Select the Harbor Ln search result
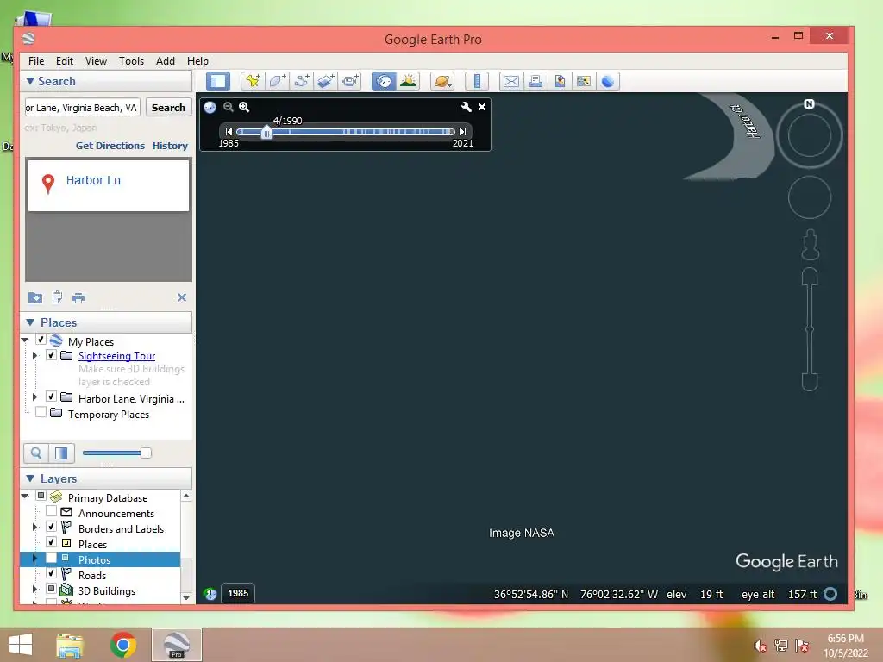The width and height of the screenshot is (883, 662). click(109, 186)
